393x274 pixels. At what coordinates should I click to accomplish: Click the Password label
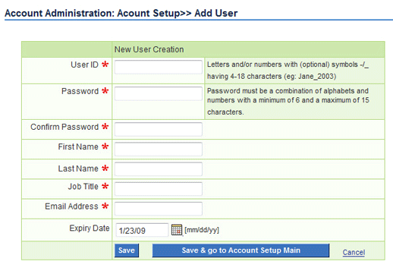80,91
